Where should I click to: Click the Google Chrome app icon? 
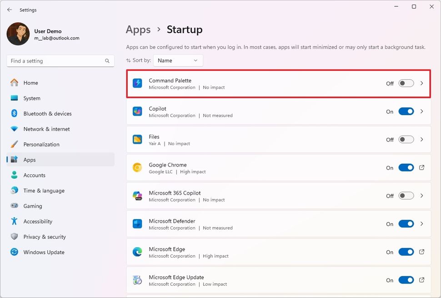(x=137, y=168)
